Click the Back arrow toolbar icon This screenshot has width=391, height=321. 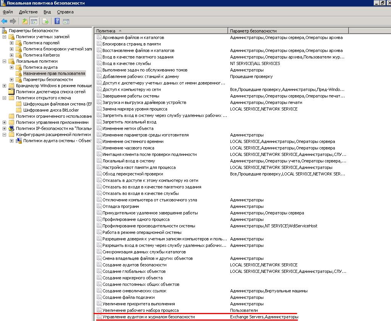coord(4,21)
